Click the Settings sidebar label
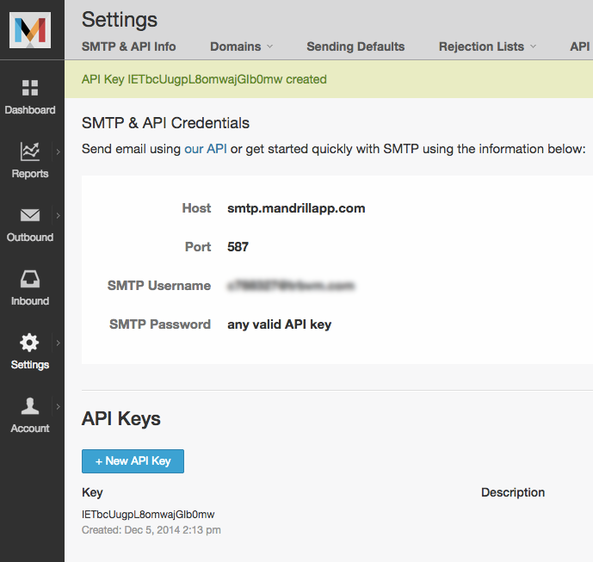 coord(30,365)
